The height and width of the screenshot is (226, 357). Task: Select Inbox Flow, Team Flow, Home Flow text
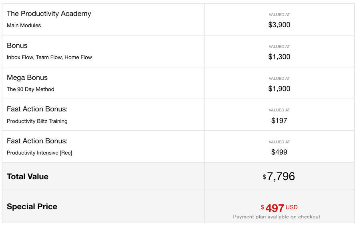[49, 57]
